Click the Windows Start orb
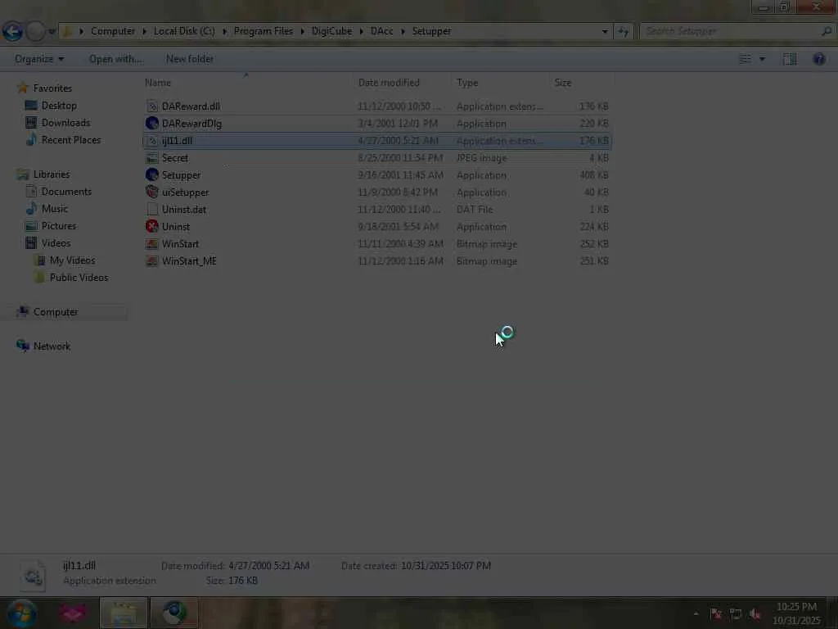 click(x=21, y=613)
